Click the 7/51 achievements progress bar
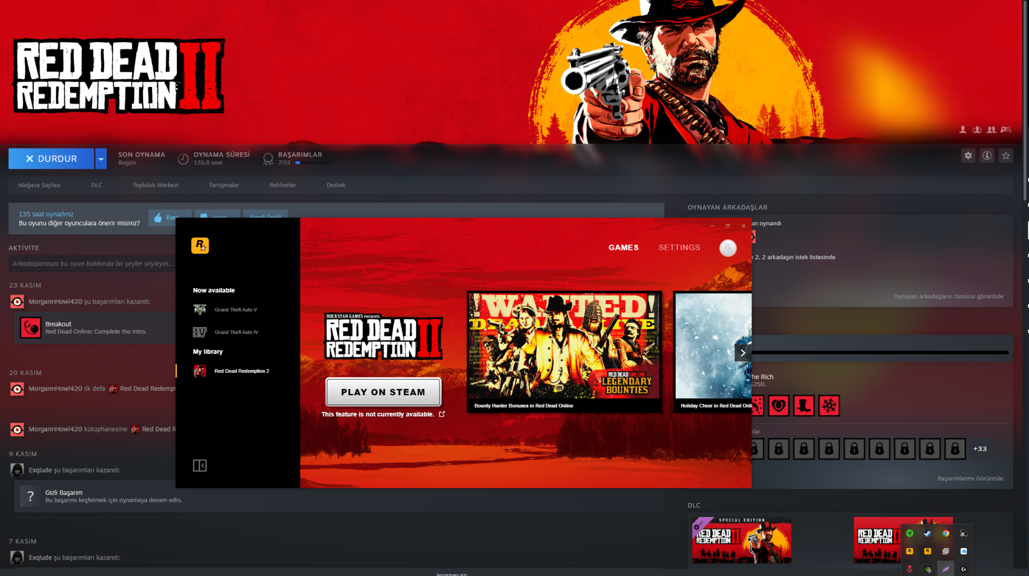This screenshot has width=1029, height=576. (313, 163)
